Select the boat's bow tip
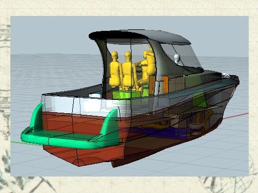Viewport: 258px width, 193px height. pos(237,80)
